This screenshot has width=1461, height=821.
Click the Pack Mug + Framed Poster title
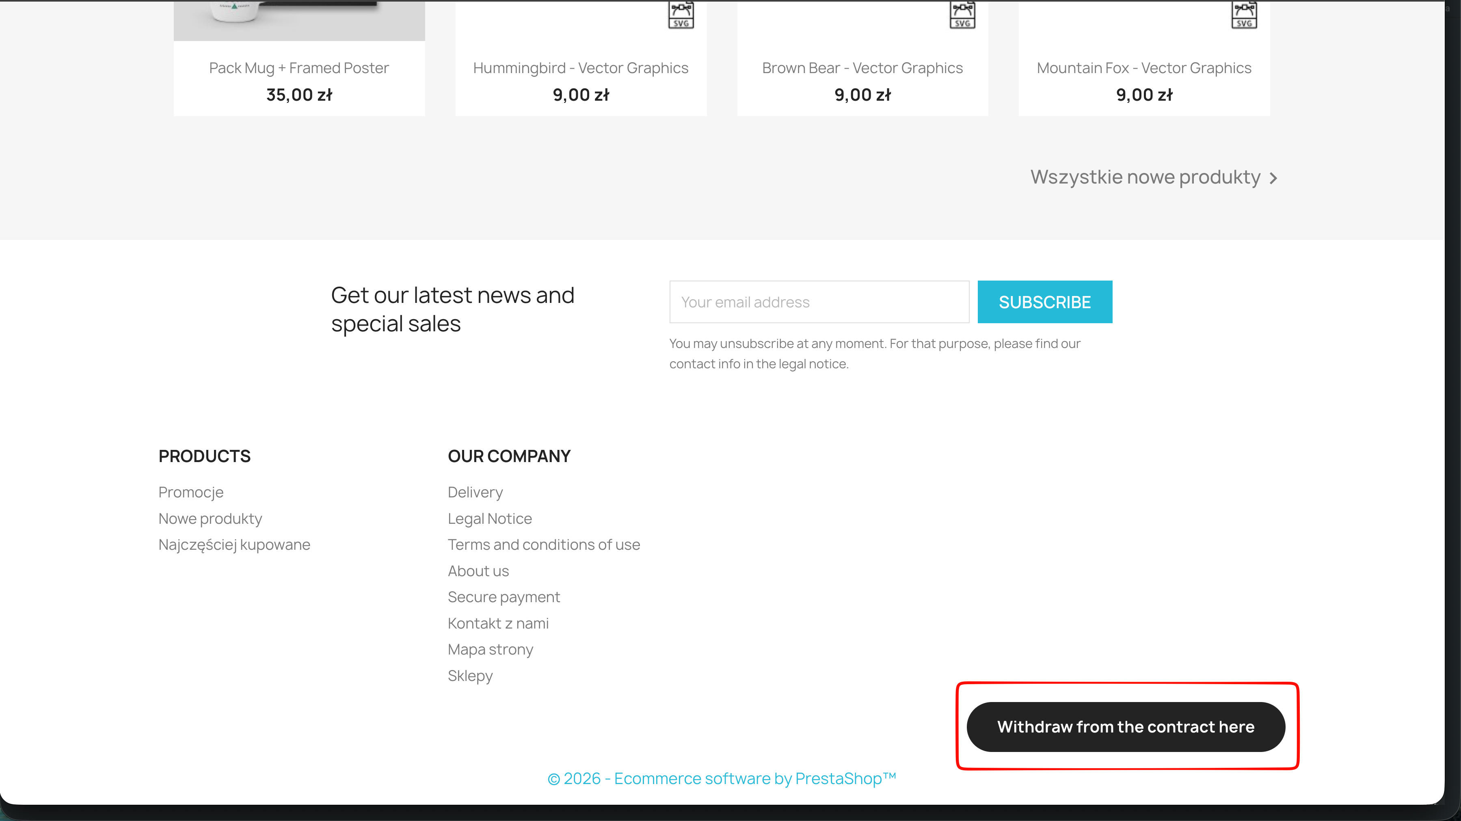[299, 68]
